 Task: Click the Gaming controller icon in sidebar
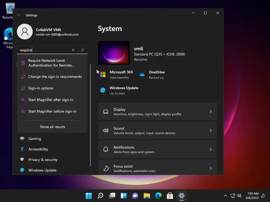(22, 138)
